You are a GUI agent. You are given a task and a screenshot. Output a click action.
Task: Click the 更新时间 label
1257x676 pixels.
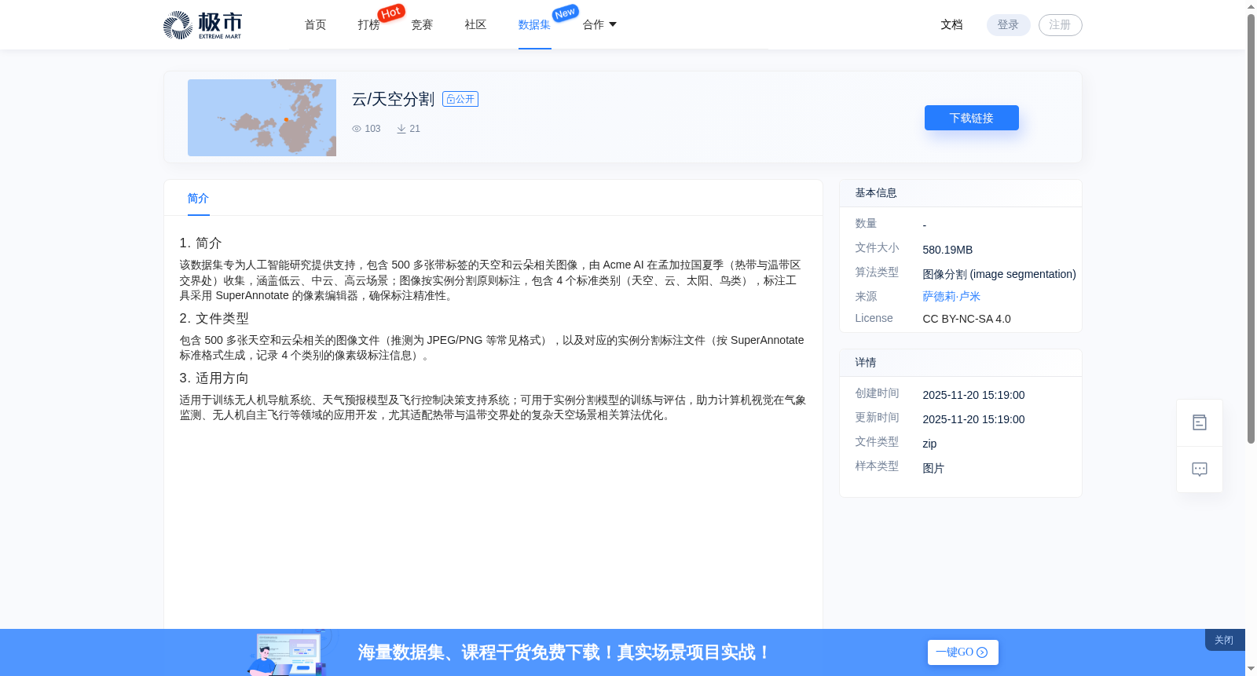pos(877,418)
